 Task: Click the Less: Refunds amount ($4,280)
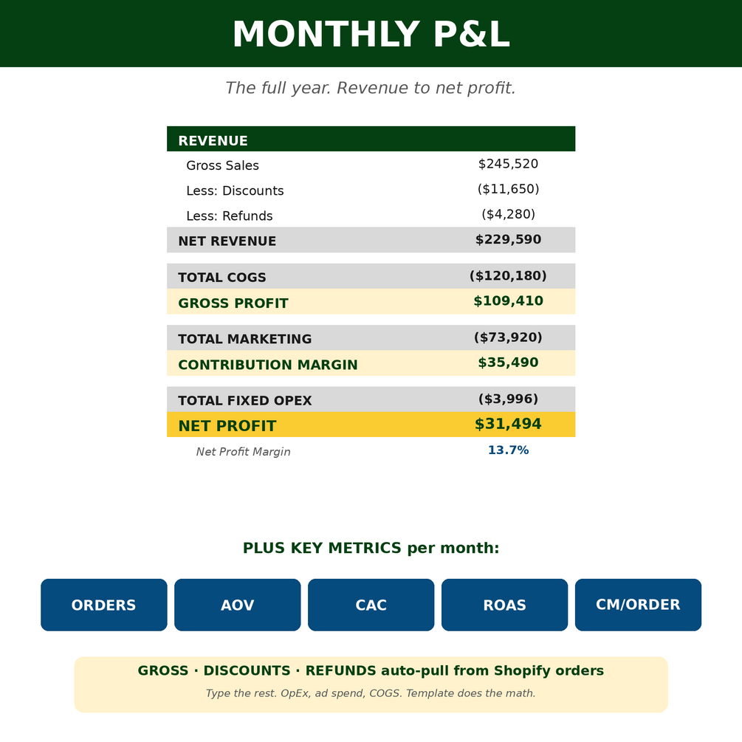click(x=508, y=214)
